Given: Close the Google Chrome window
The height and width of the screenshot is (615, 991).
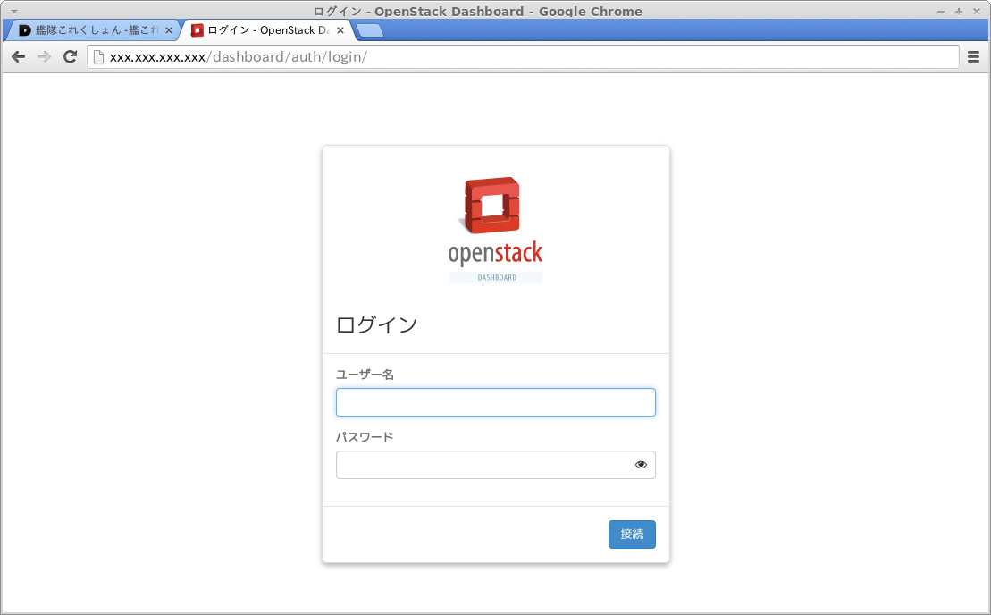Looking at the screenshot, I should pos(977,11).
